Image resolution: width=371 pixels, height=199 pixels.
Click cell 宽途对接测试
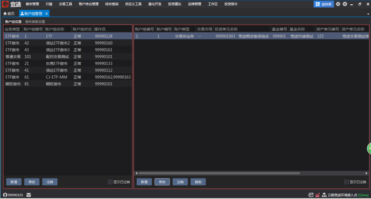tap(302, 36)
